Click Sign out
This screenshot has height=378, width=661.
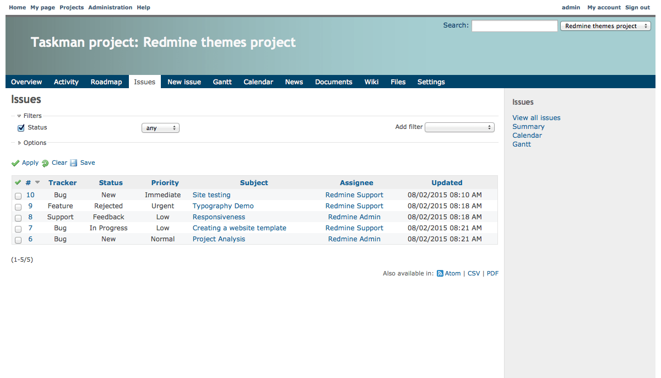637,7
